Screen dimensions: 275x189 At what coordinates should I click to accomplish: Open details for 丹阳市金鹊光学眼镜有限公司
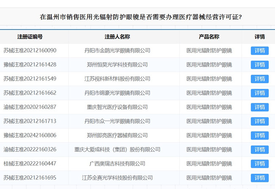click(260, 51)
